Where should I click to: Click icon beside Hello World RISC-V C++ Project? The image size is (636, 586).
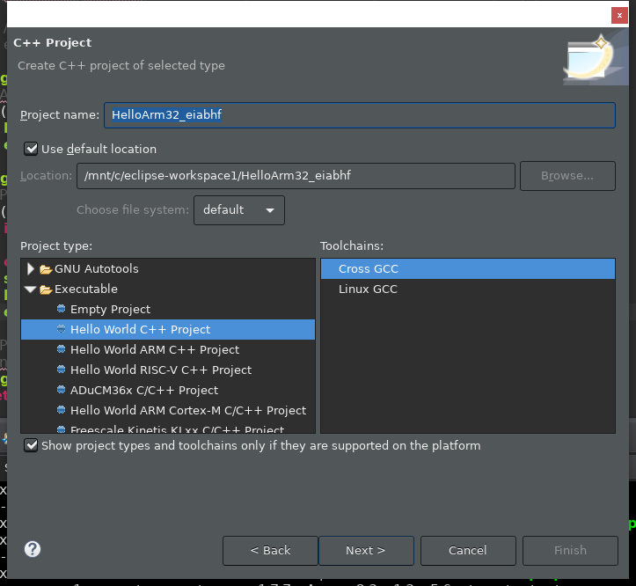61,370
